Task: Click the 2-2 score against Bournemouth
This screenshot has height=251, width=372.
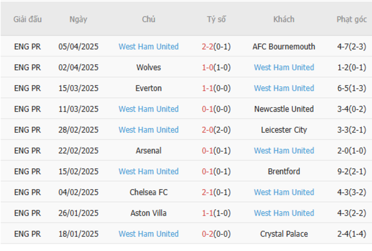Action: (207, 47)
